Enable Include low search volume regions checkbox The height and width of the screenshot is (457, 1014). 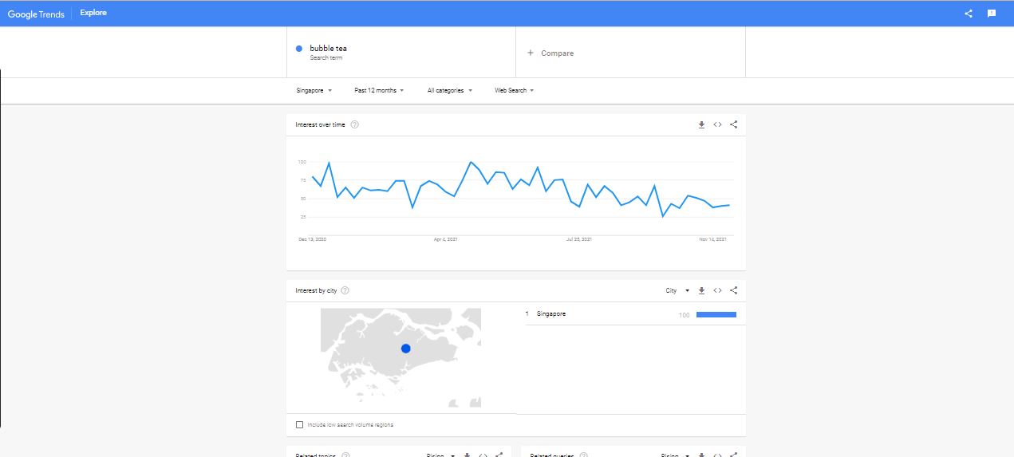click(x=299, y=424)
